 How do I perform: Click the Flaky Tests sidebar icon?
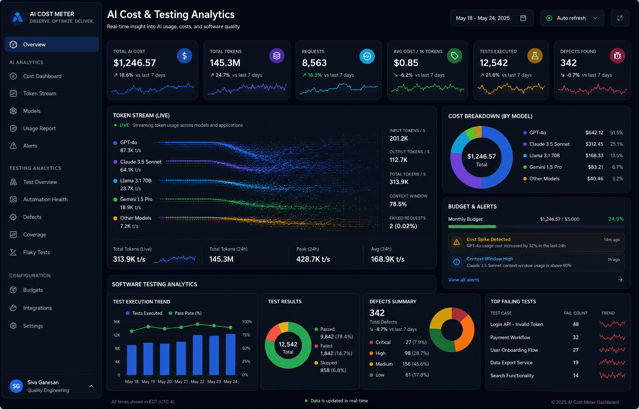coord(13,252)
